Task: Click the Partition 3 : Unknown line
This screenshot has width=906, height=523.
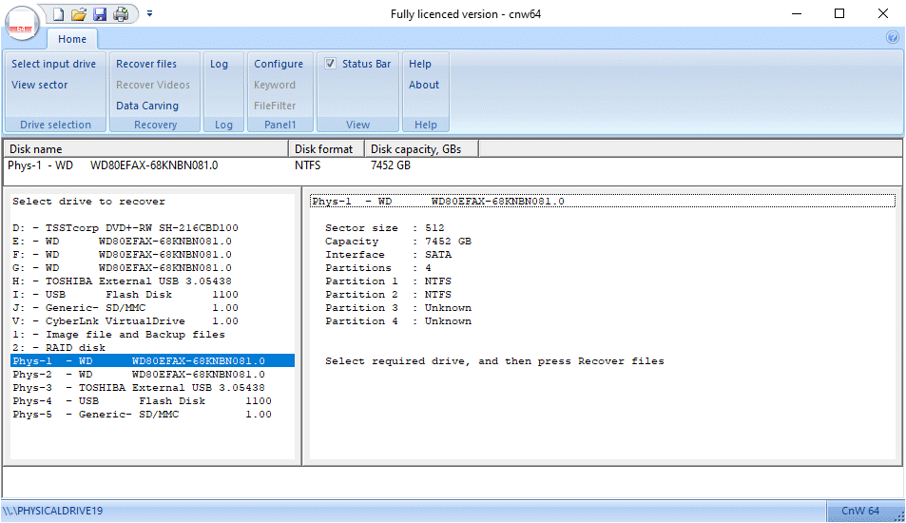Action: 398,307
